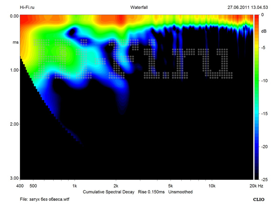Click the Unsmoothed label
The height and width of the screenshot is (209, 278).
pos(181,192)
